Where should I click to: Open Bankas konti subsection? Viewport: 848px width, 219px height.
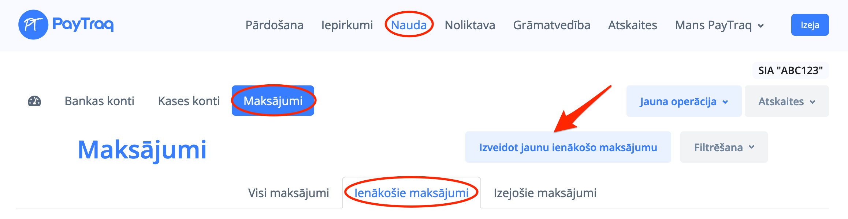coord(99,101)
